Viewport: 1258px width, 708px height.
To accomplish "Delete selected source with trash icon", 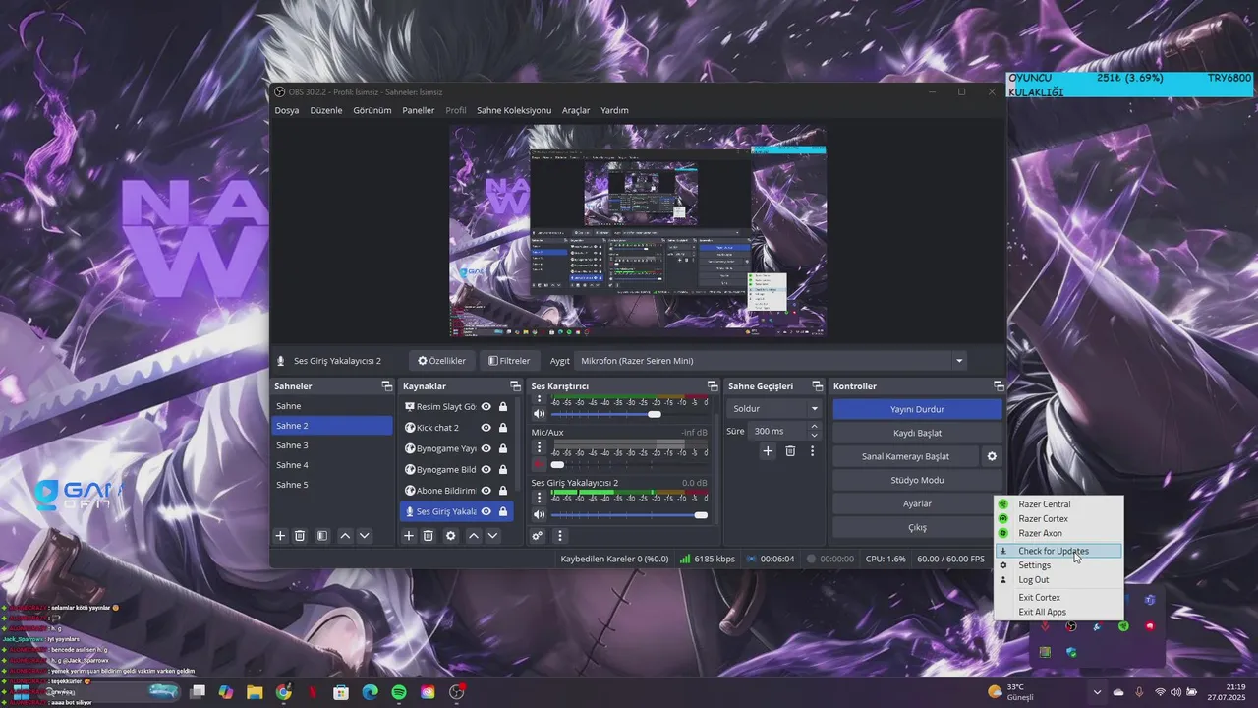I will (429, 536).
